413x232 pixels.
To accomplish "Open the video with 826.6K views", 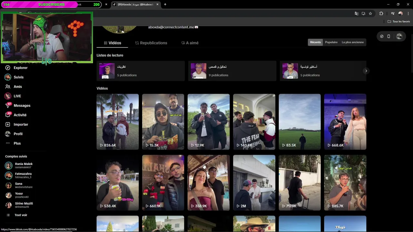I will tap(117, 122).
